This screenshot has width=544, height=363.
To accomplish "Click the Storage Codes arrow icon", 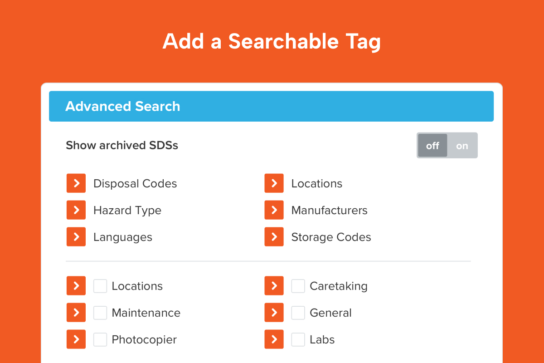I will 274,237.
